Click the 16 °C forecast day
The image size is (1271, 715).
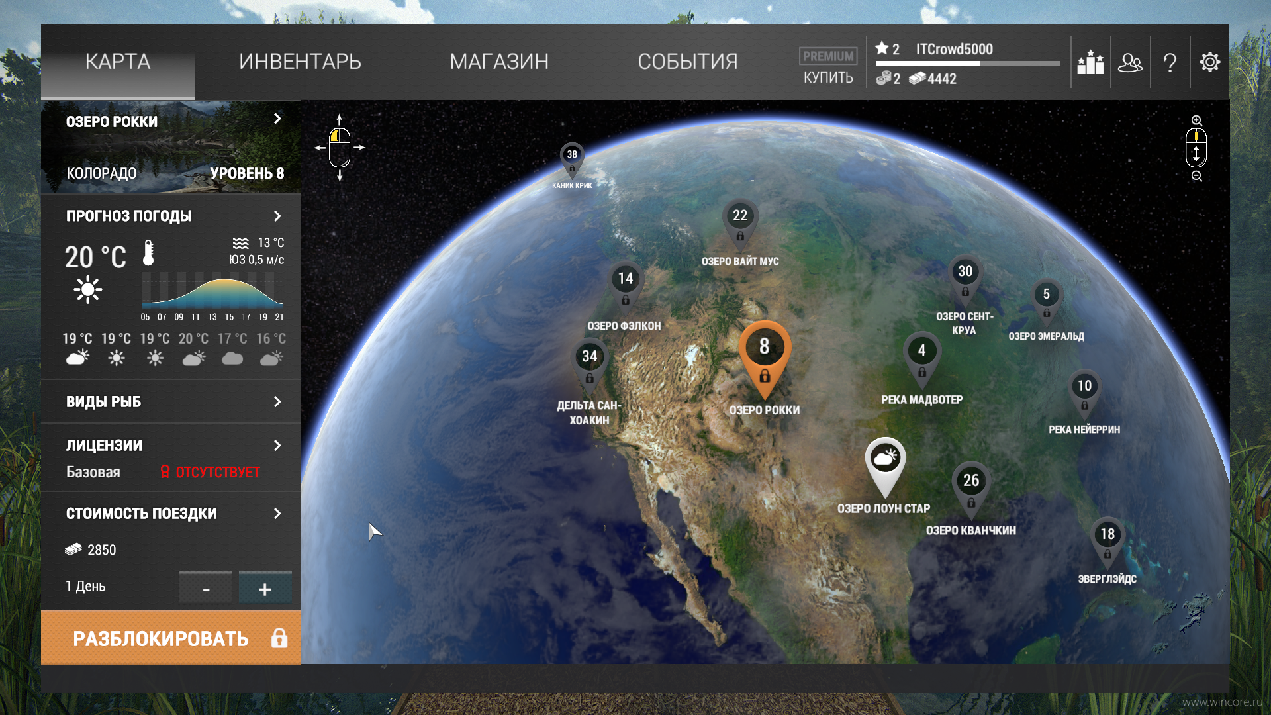[271, 349]
